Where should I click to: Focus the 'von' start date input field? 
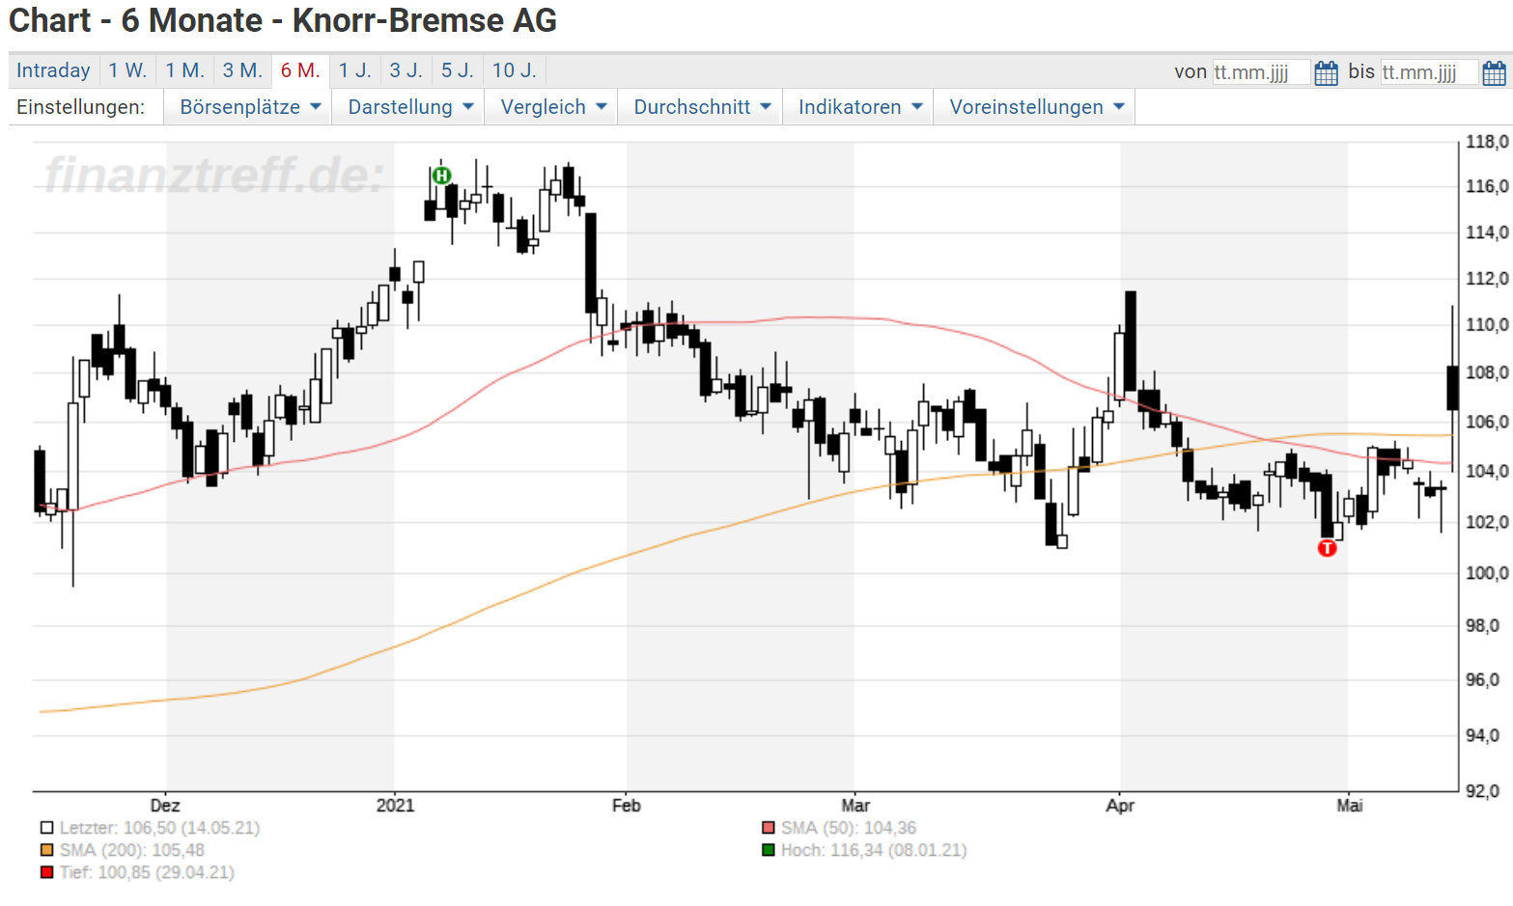tap(1261, 72)
